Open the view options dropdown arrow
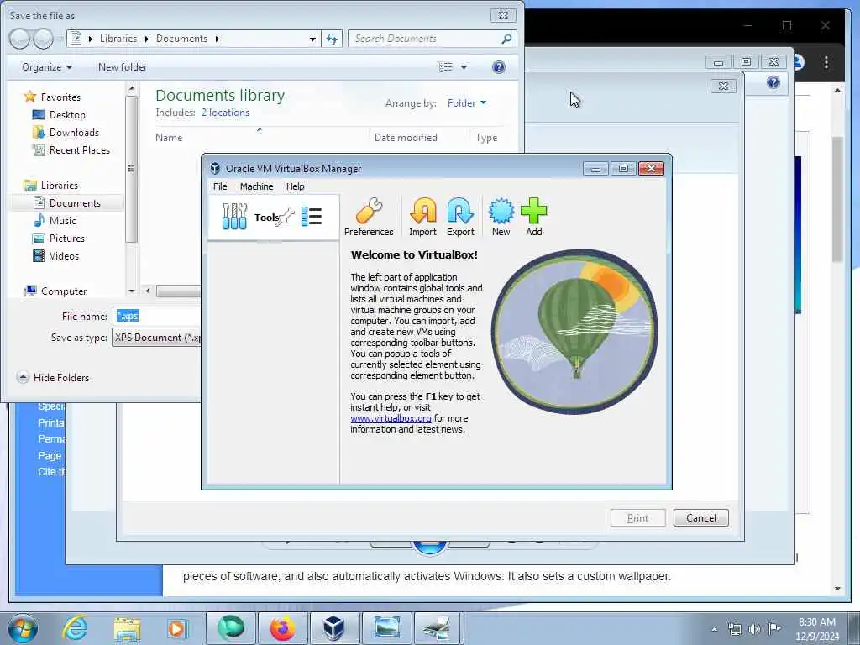This screenshot has height=645, width=860. point(464,67)
